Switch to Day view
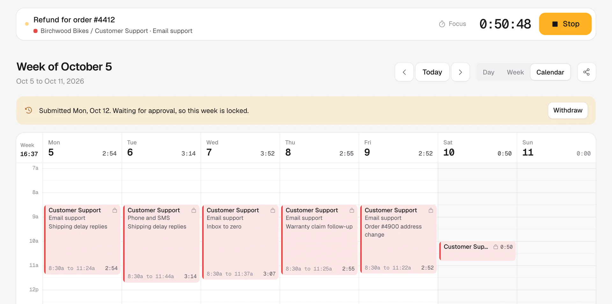This screenshot has width=612, height=304. [488, 72]
